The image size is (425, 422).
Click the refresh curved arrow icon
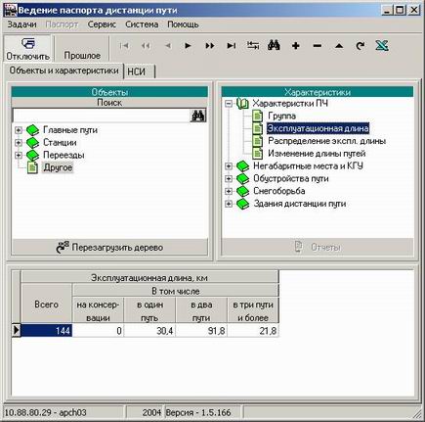coord(360,46)
